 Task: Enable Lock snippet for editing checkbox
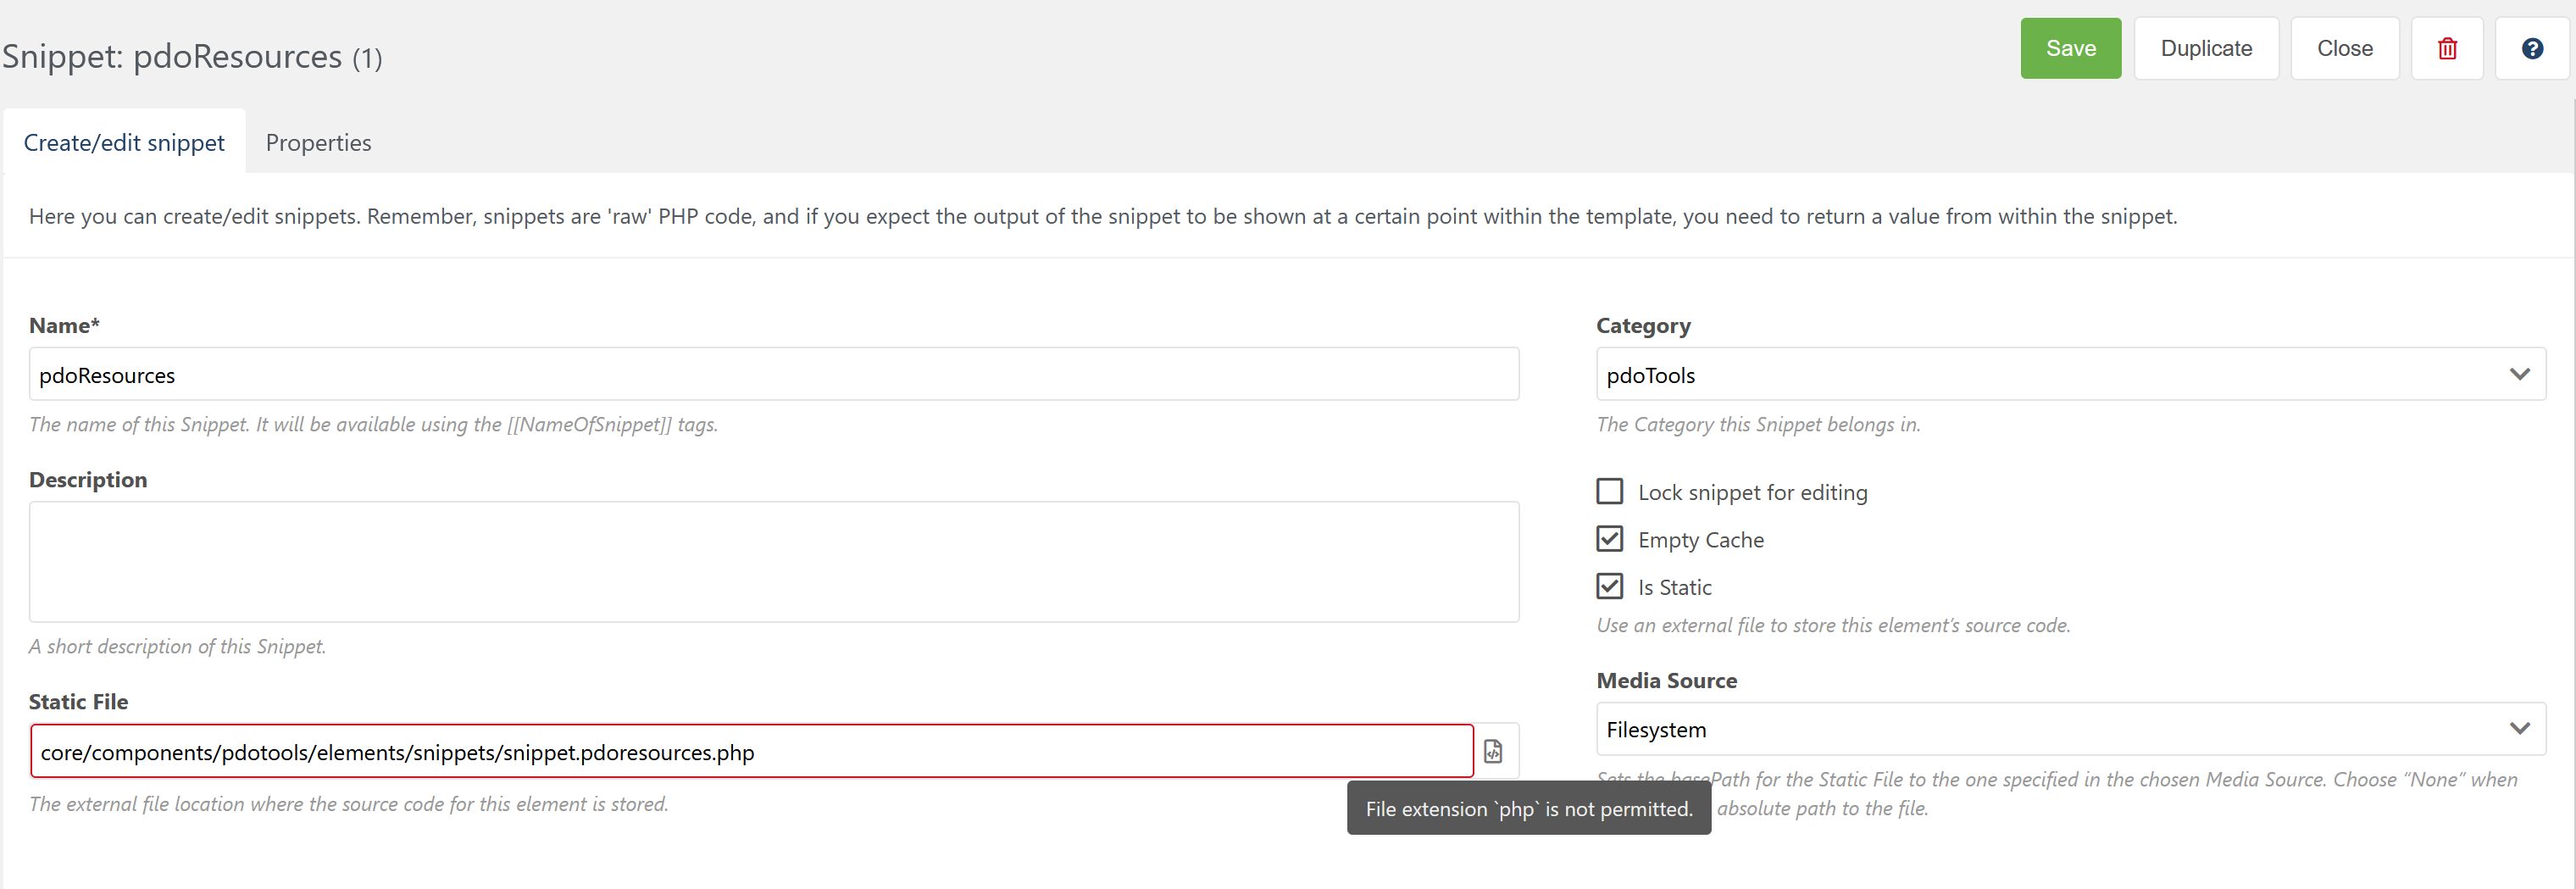point(1609,491)
